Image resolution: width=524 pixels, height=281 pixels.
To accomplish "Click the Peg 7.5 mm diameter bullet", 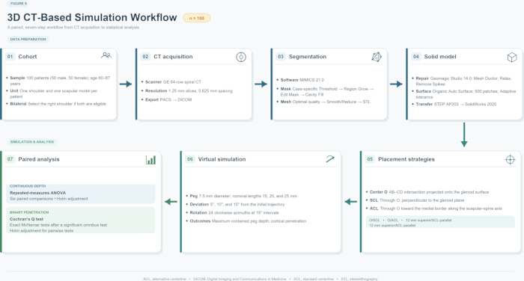I will pos(242,196).
